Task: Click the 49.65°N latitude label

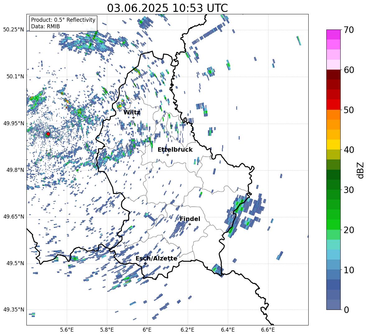Action: [x=14, y=216]
